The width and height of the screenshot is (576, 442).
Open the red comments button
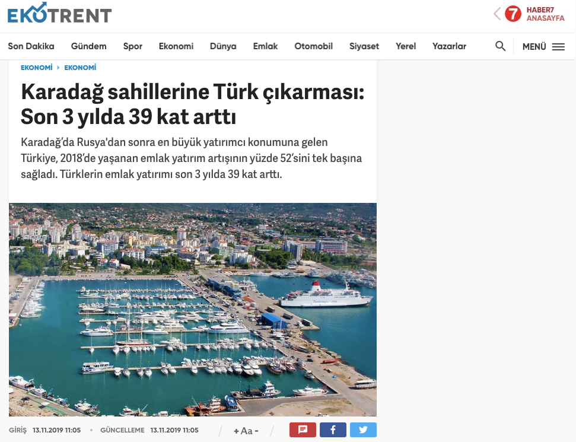303,430
